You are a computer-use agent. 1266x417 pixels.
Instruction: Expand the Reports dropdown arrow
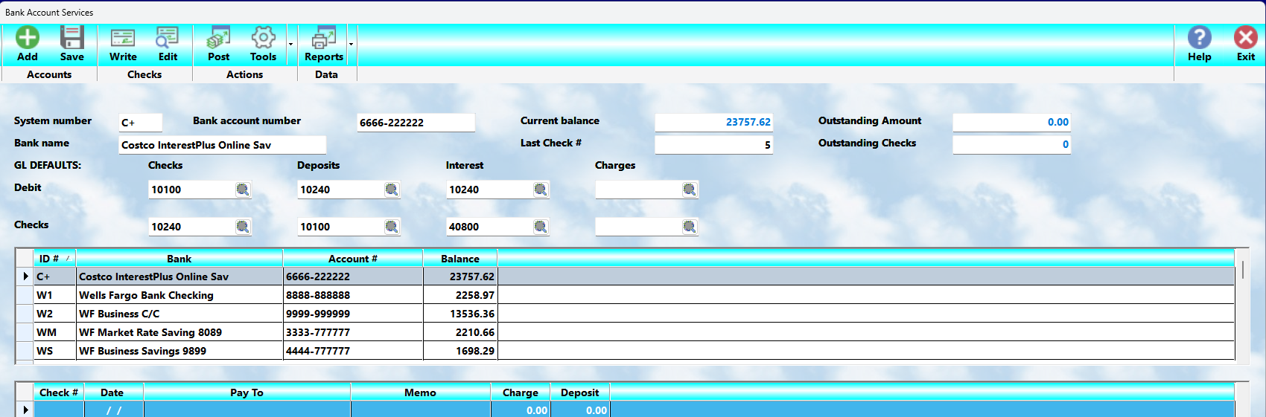(x=351, y=44)
